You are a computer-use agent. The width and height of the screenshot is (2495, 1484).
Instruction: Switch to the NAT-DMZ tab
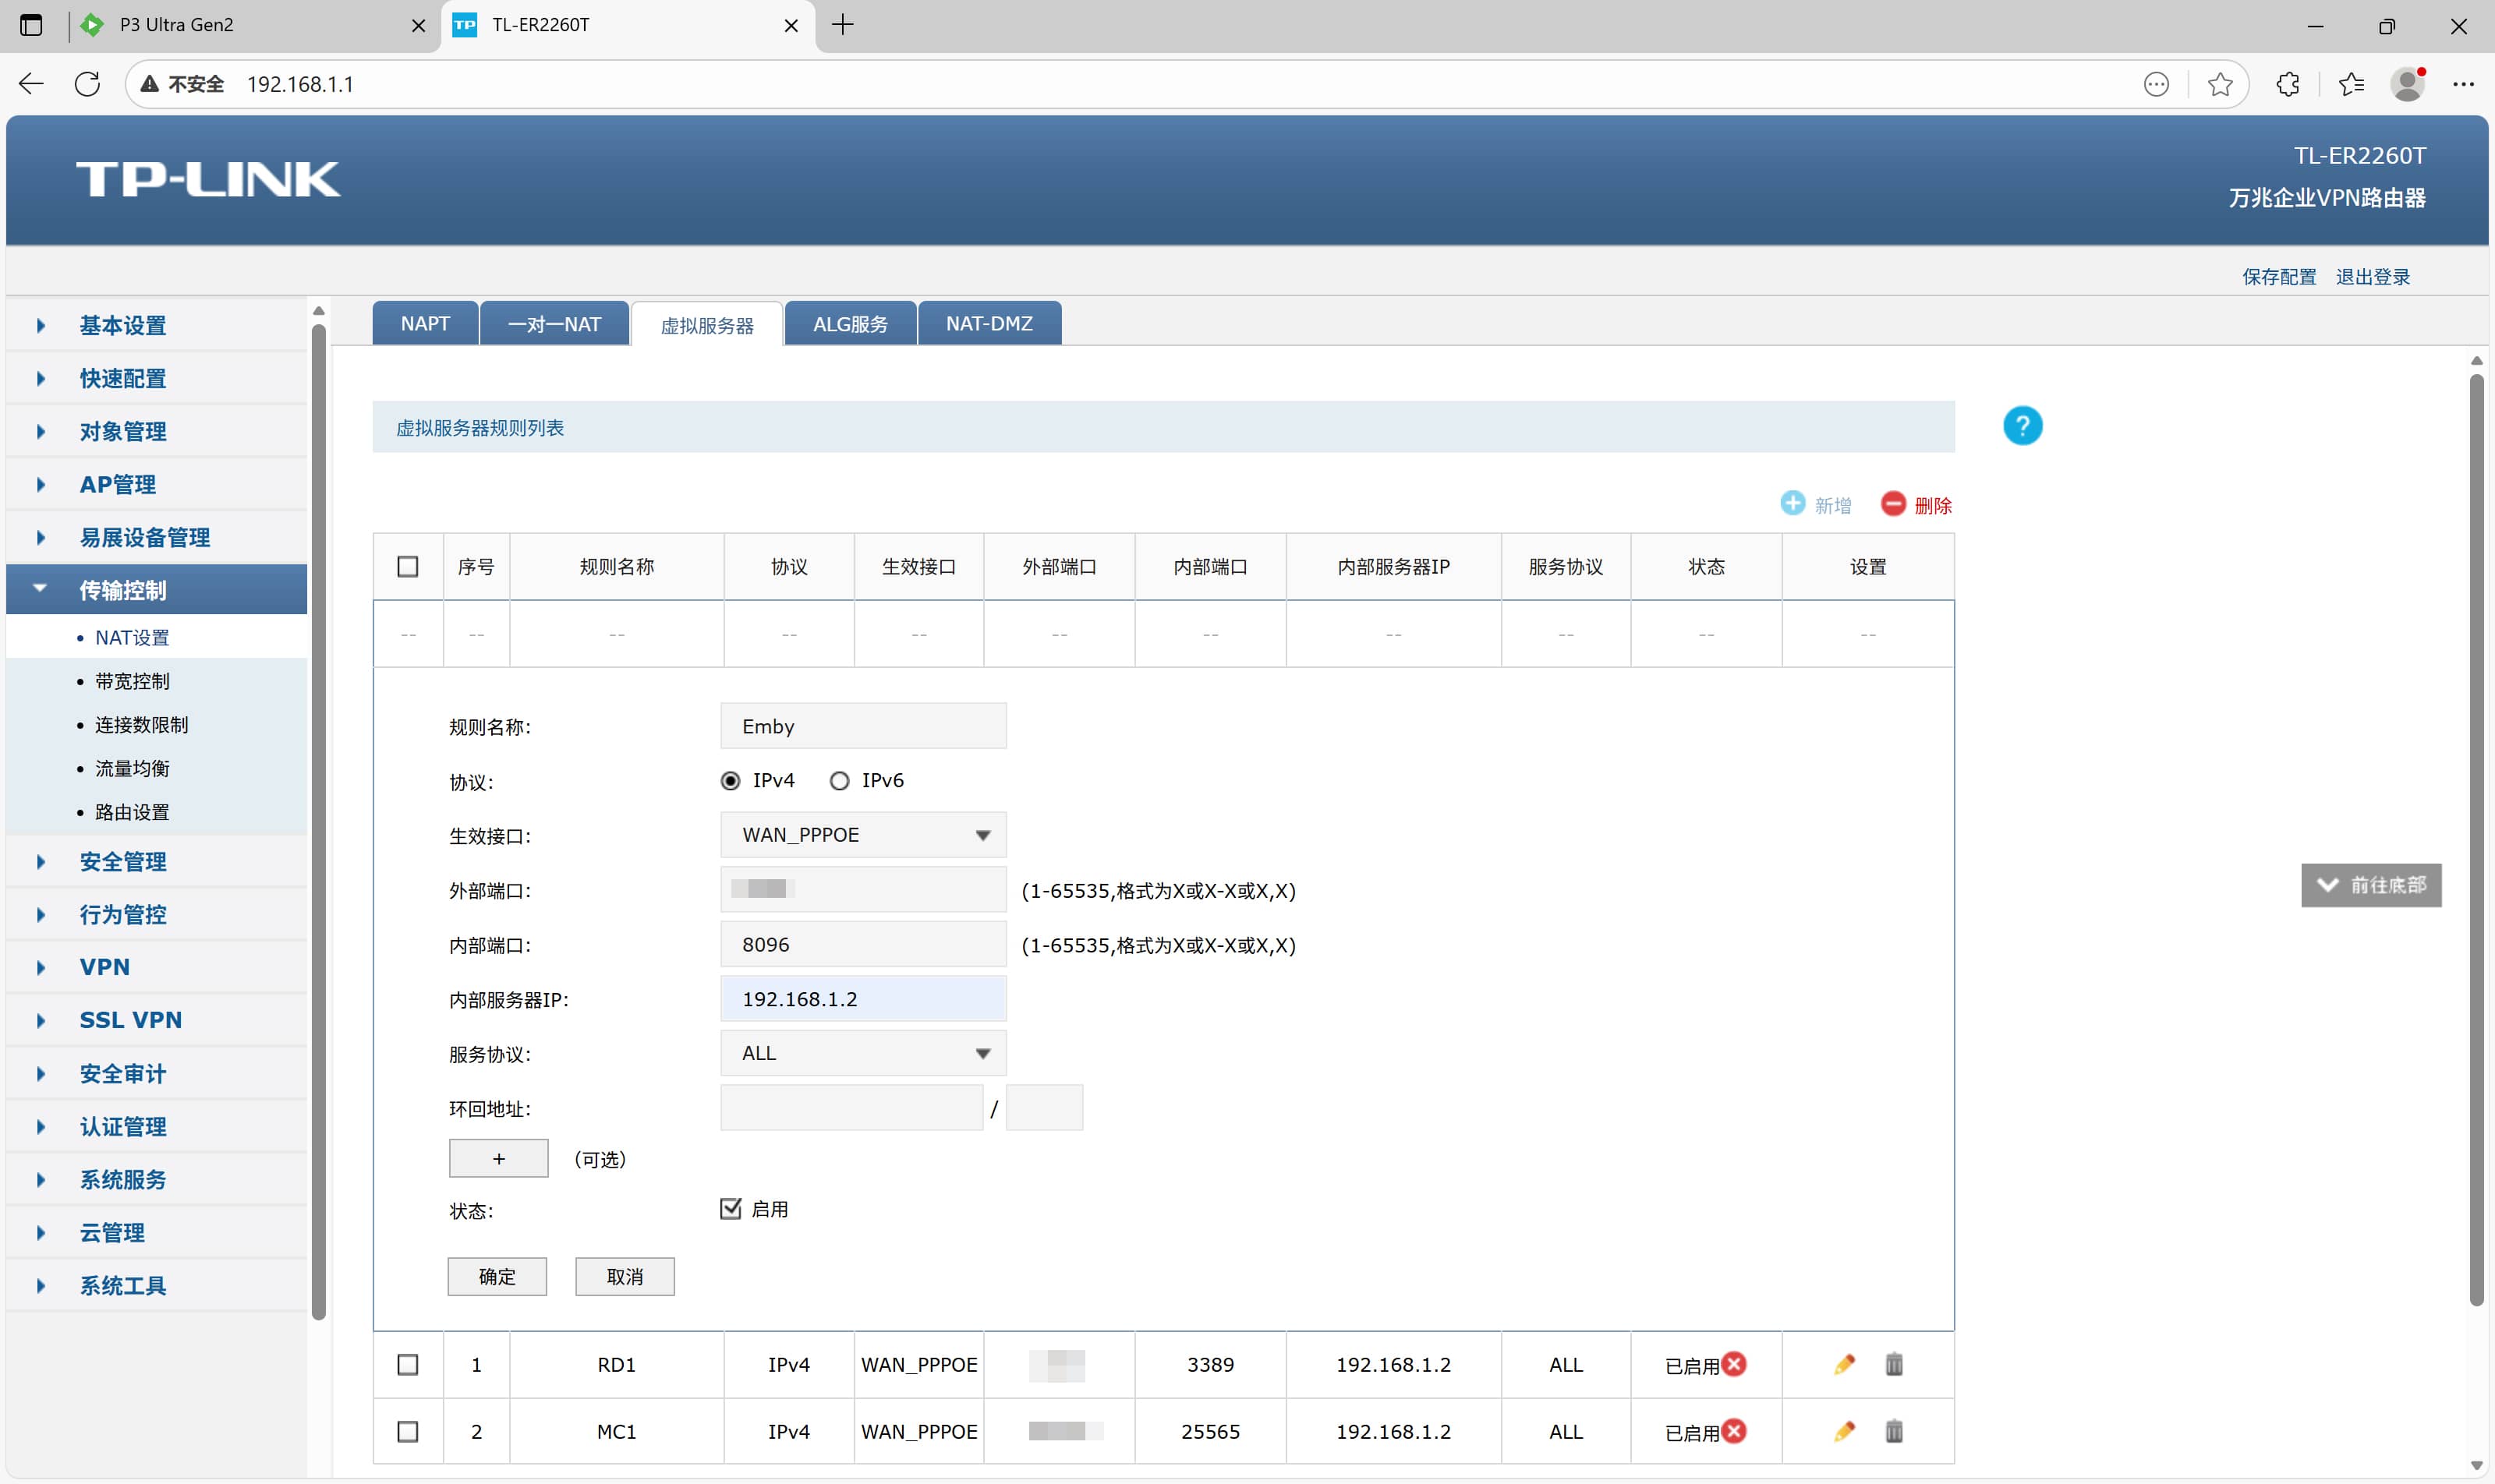click(989, 324)
